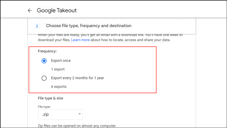This screenshot has height=128, width=227.
Task: Select the Export every 2 months radio button
Action: coord(44,78)
